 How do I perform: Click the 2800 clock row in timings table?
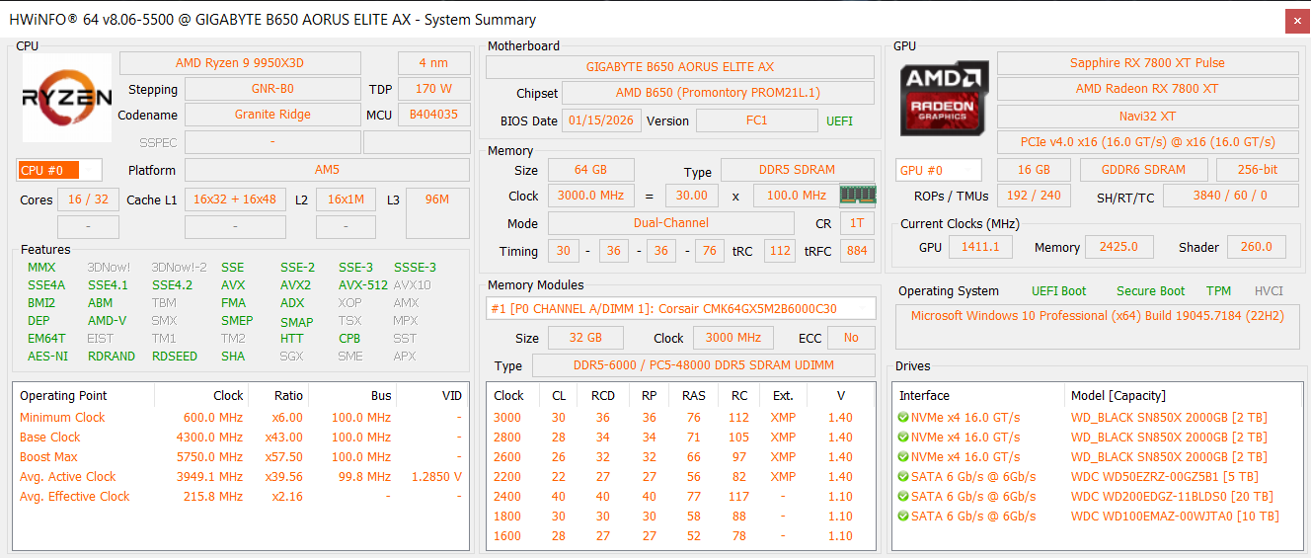(680, 437)
